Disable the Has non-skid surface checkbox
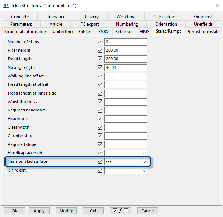This screenshot has height=217, width=223. (x=100, y=162)
